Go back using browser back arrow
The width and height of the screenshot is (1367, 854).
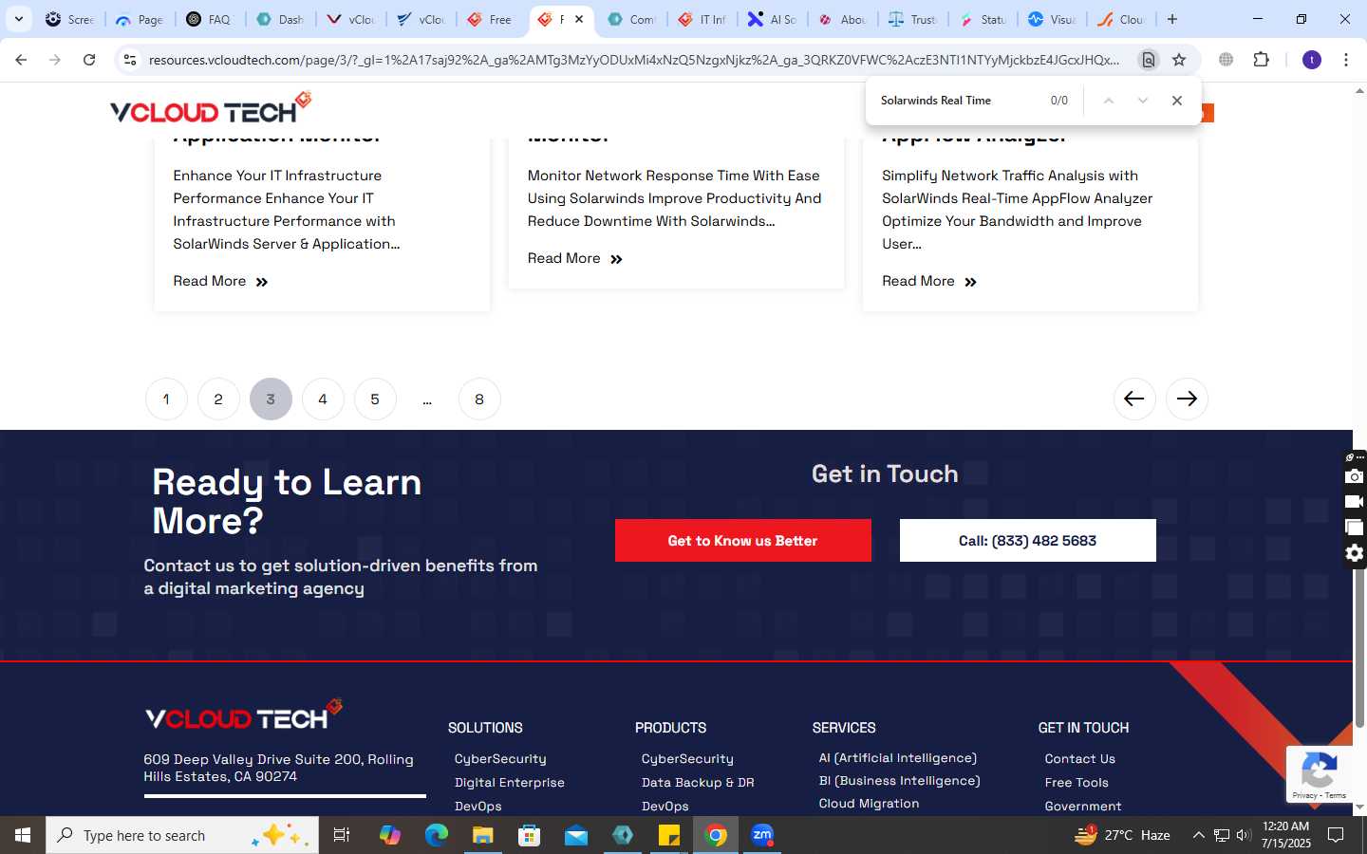tap(21, 60)
